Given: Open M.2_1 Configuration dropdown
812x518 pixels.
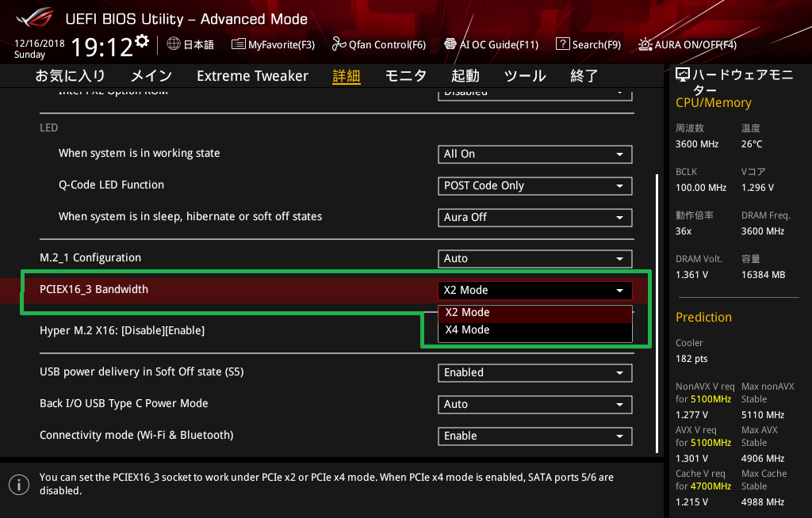Looking at the screenshot, I should [x=535, y=259].
